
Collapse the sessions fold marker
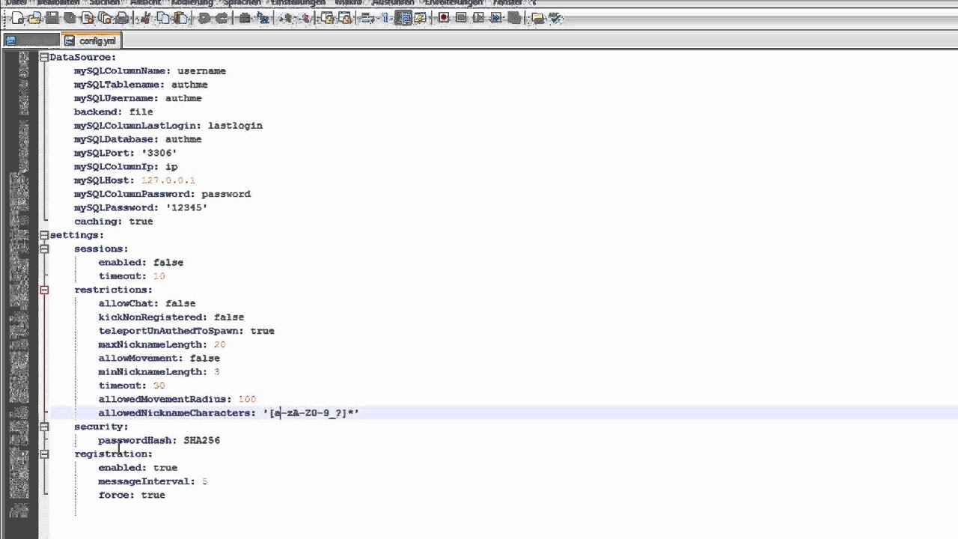click(x=44, y=249)
